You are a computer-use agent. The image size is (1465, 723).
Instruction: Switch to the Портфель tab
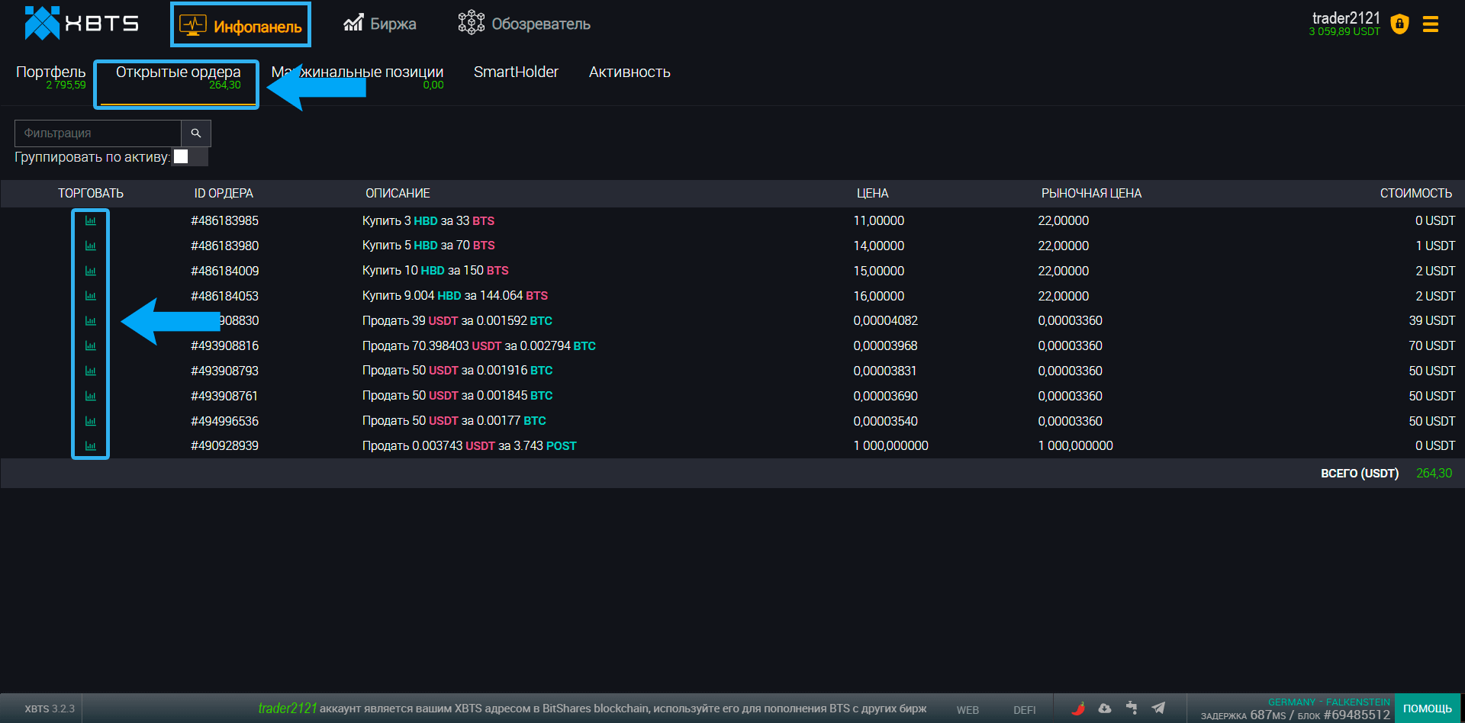coord(50,72)
